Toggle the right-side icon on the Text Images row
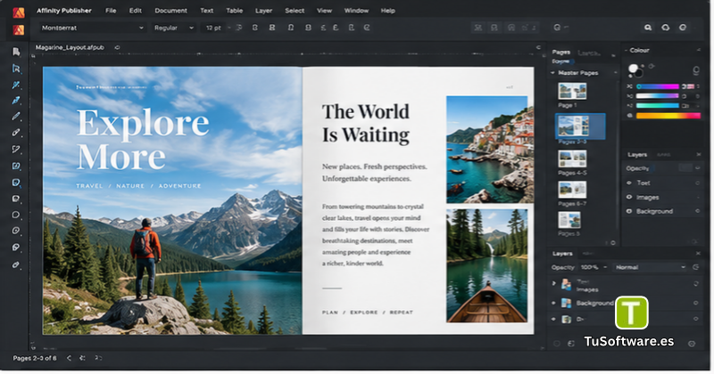This screenshot has width=714, height=374. pyautogui.click(x=695, y=283)
